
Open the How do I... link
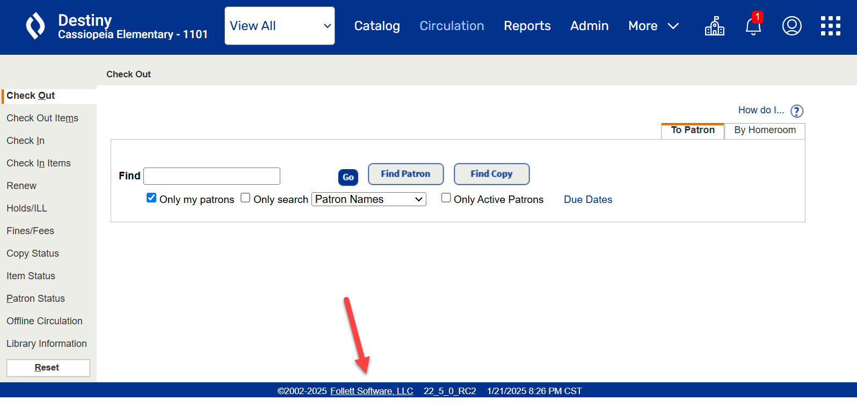coord(761,110)
